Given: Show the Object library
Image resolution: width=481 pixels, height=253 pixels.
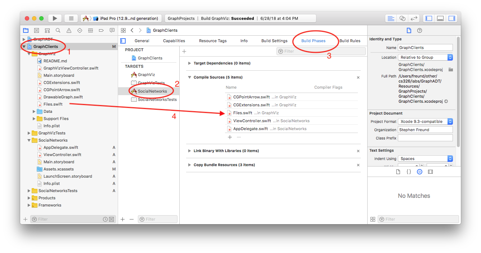Looking at the screenshot, I should (419, 172).
